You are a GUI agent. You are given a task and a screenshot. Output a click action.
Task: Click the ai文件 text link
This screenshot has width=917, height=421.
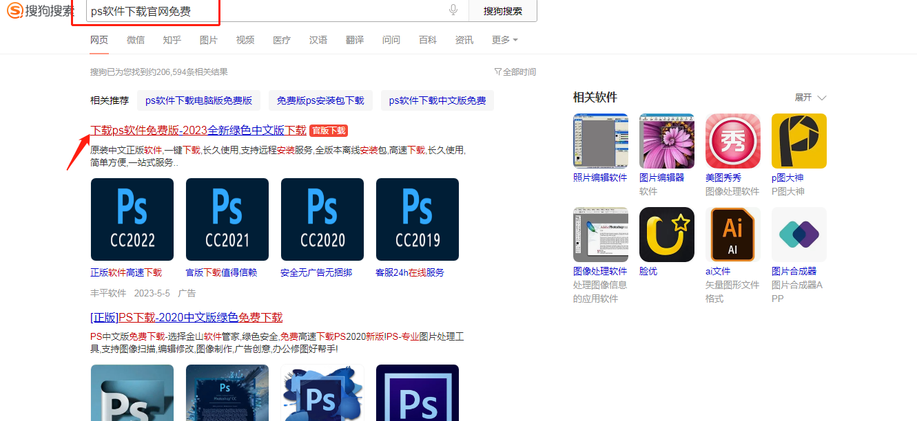(x=718, y=271)
